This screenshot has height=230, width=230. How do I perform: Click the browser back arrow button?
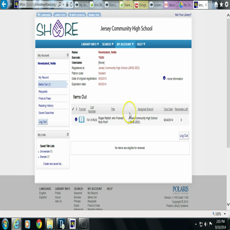tap(4, 4)
